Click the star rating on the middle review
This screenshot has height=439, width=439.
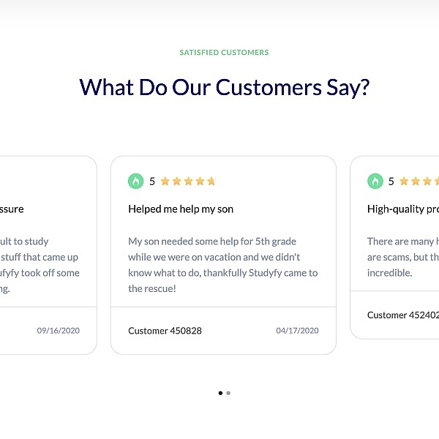coord(188,181)
